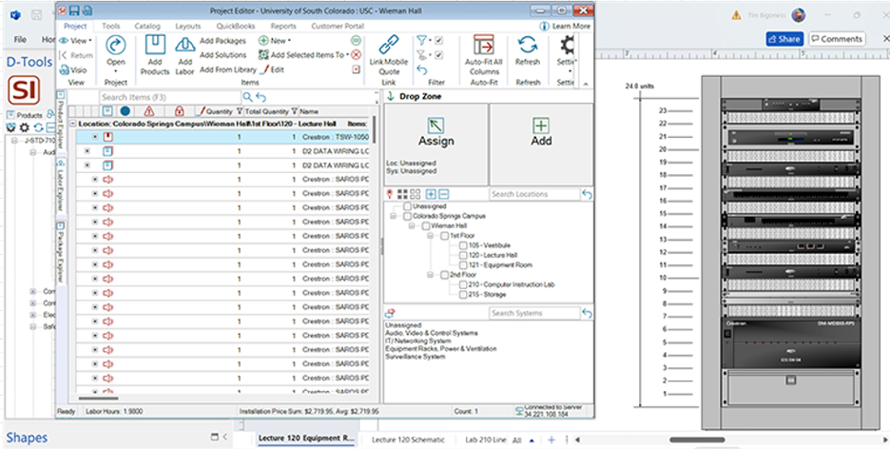The width and height of the screenshot is (890, 449).
Task: Enable the 215 - Storage location checkbox
Action: [462, 295]
